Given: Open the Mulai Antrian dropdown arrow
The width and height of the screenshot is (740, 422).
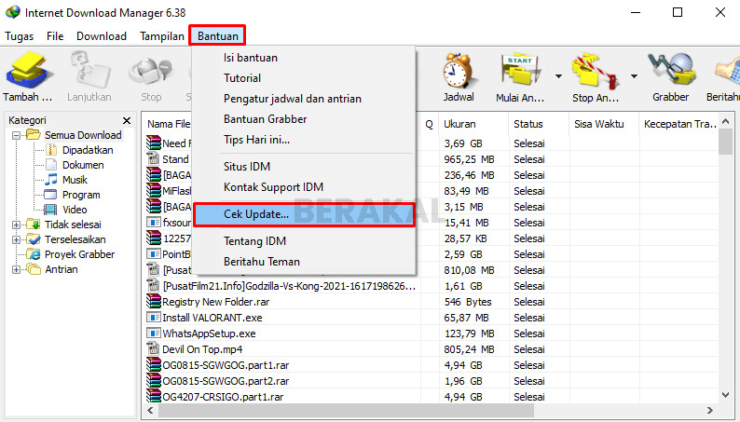Looking at the screenshot, I should (558, 75).
